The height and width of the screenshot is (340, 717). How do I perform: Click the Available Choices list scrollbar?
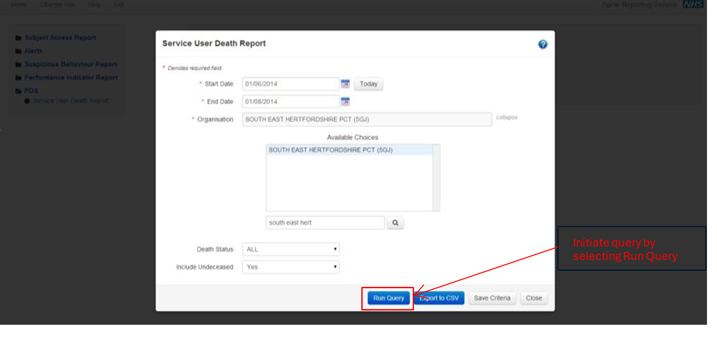click(x=436, y=178)
